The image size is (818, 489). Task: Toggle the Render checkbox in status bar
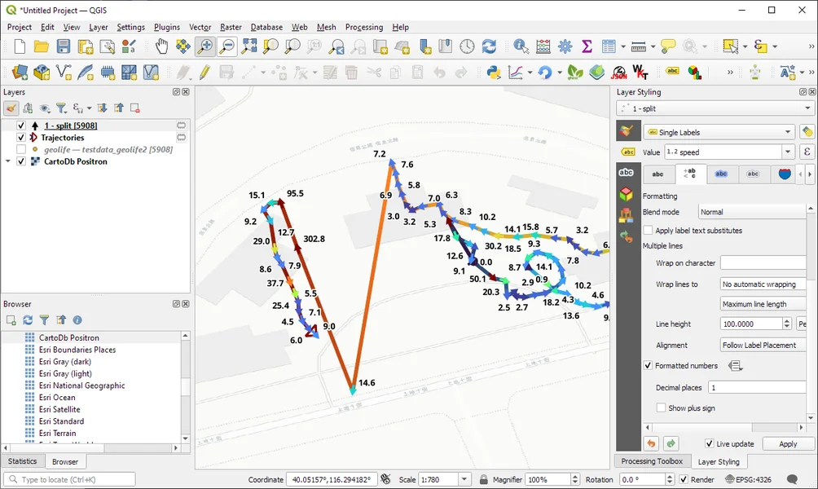684,479
